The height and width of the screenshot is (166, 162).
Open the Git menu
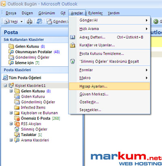coord(63,13)
